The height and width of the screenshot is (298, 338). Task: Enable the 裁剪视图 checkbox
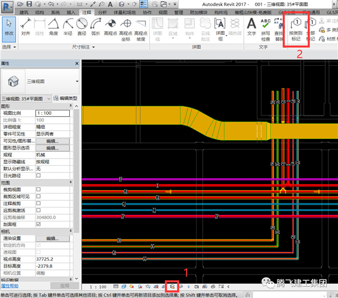(x=38, y=190)
